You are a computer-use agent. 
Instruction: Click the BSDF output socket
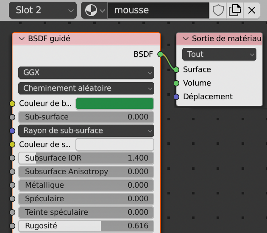pyautogui.click(x=160, y=54)
